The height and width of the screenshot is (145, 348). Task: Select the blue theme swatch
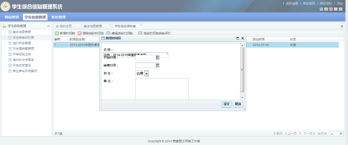[x=321, y=9]
